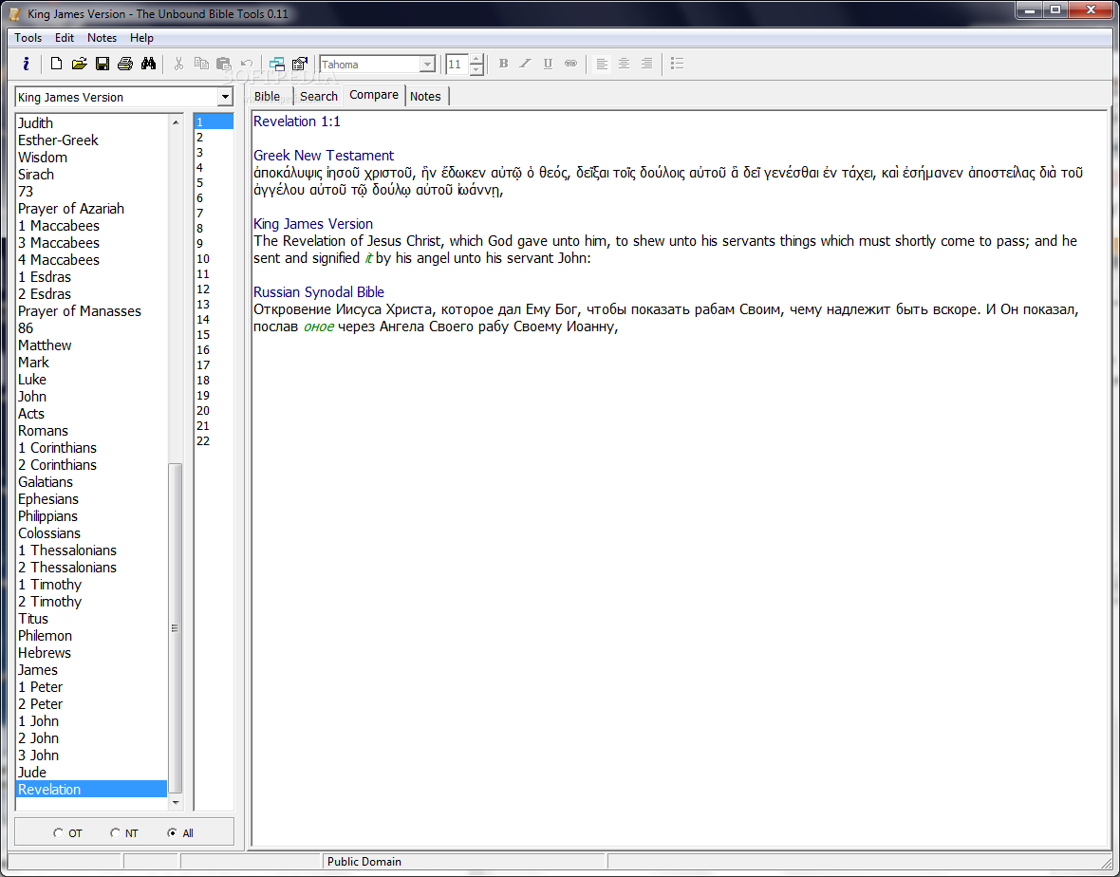
Task: Switch to the Notes tab
Action: coord(425,97)
